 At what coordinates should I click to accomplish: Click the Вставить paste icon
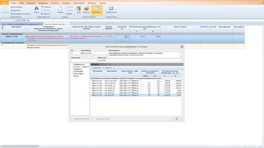pyautogui.click(x=5, y=9)
